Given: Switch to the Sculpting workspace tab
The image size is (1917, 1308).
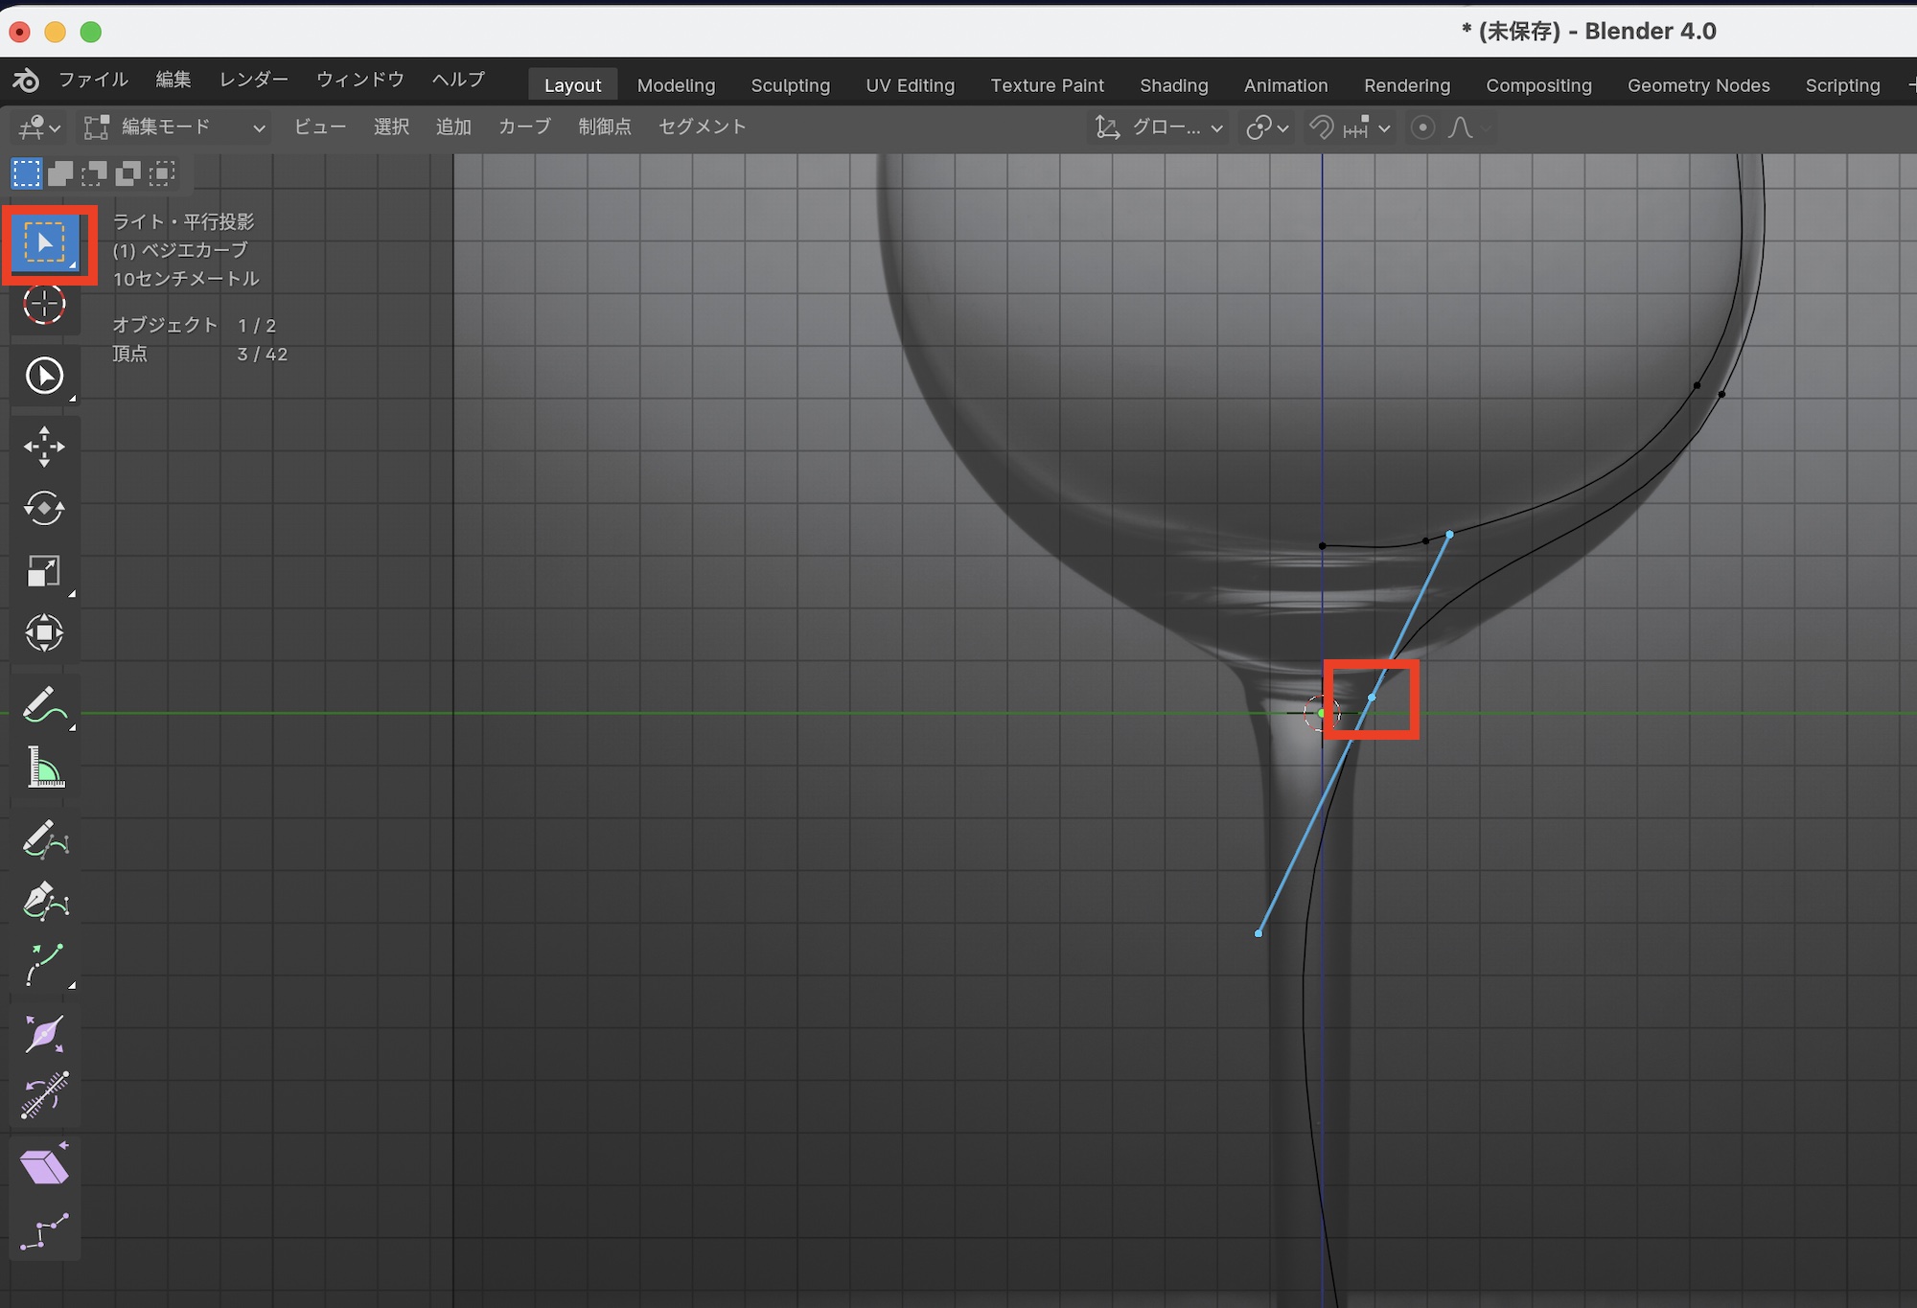Looking at the screenshot, I should click(790, 85).
